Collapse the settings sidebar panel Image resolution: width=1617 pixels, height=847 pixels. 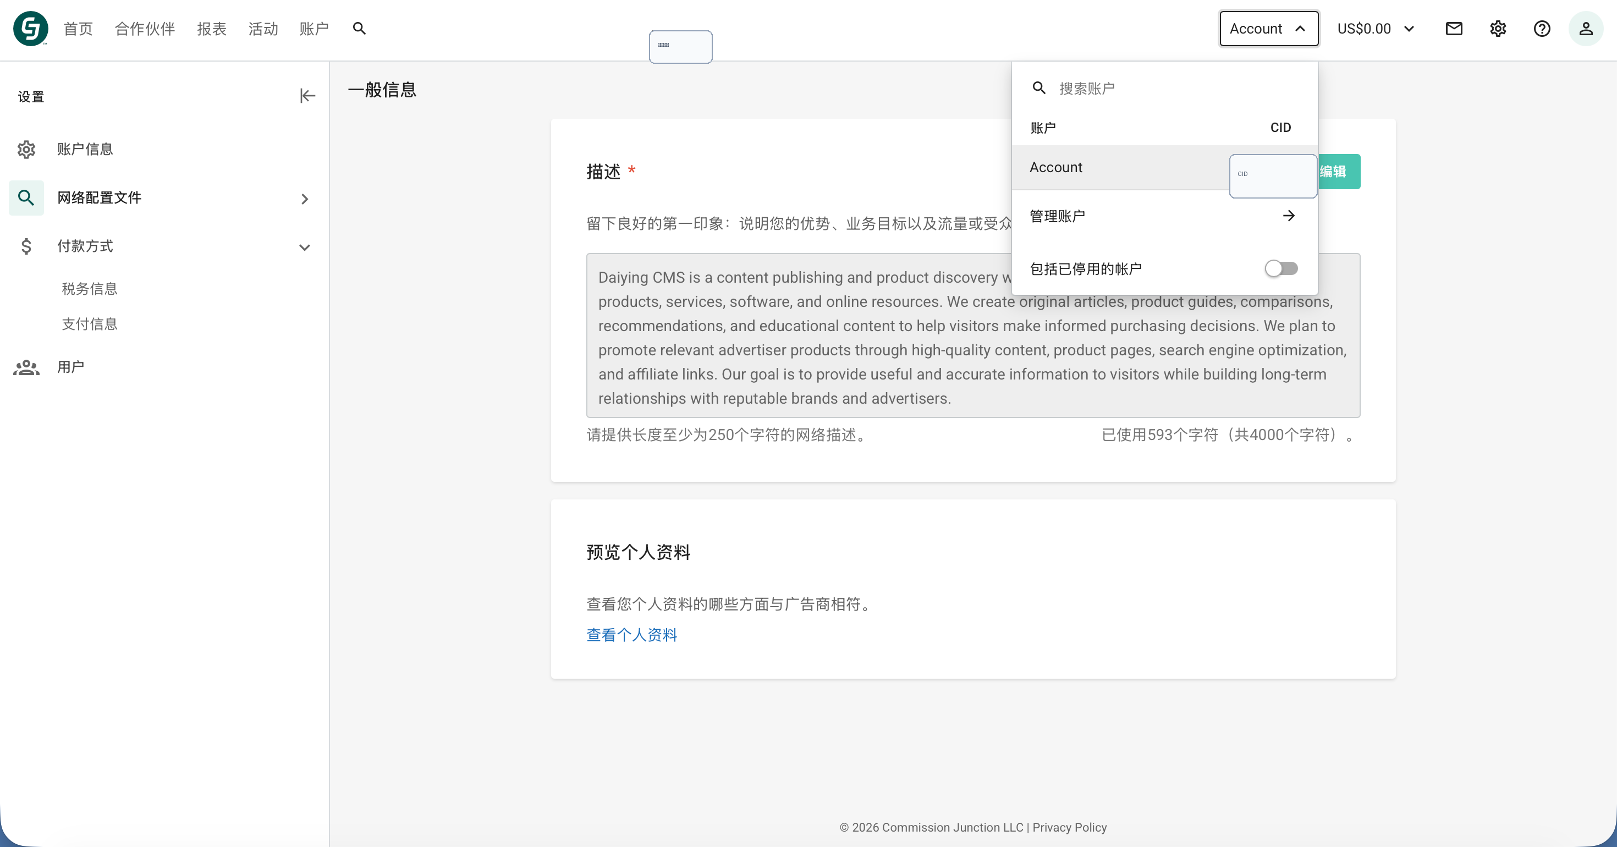[307, 96]
